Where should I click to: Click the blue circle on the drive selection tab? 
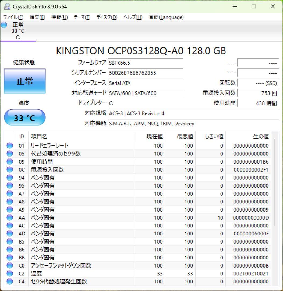point(3,25)
